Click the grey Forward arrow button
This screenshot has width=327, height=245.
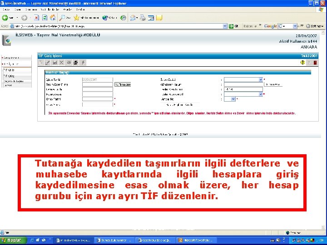(25, 18)
